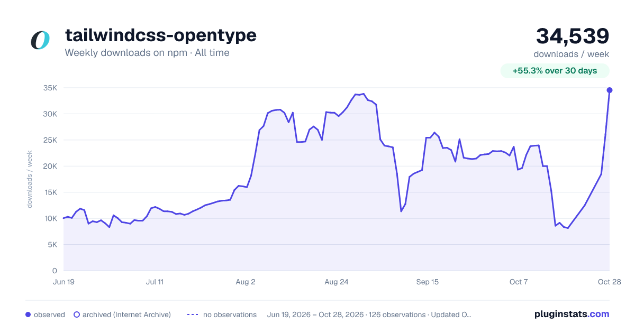
Task: Click the dashed 'no observations' legend line
Action: pyautogui.click(x=193, y=314)
